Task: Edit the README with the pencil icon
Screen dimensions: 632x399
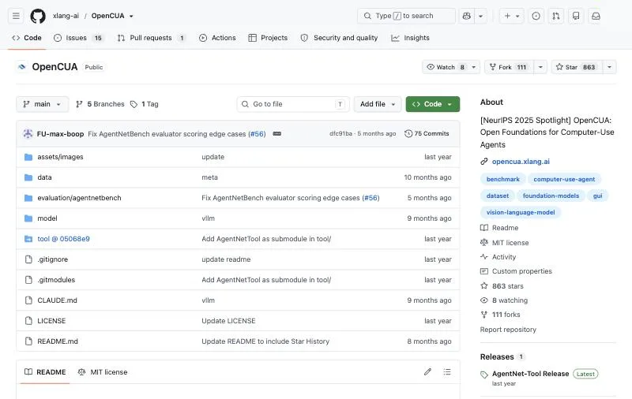Action: click(x=427, y=371)
